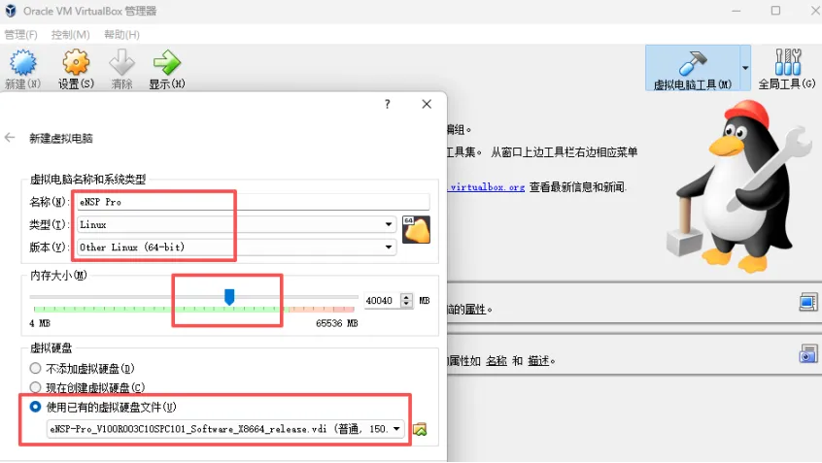Image resolution: width=822 pixels, height=463 pixels.
Task: Select 使用已有的虚拟硬盘文件 radio option
Action: (35, 407)
